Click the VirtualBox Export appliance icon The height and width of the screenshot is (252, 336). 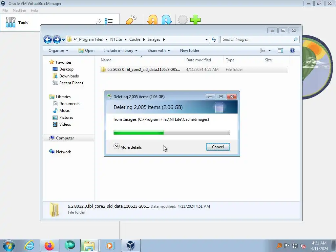point(167,20)
